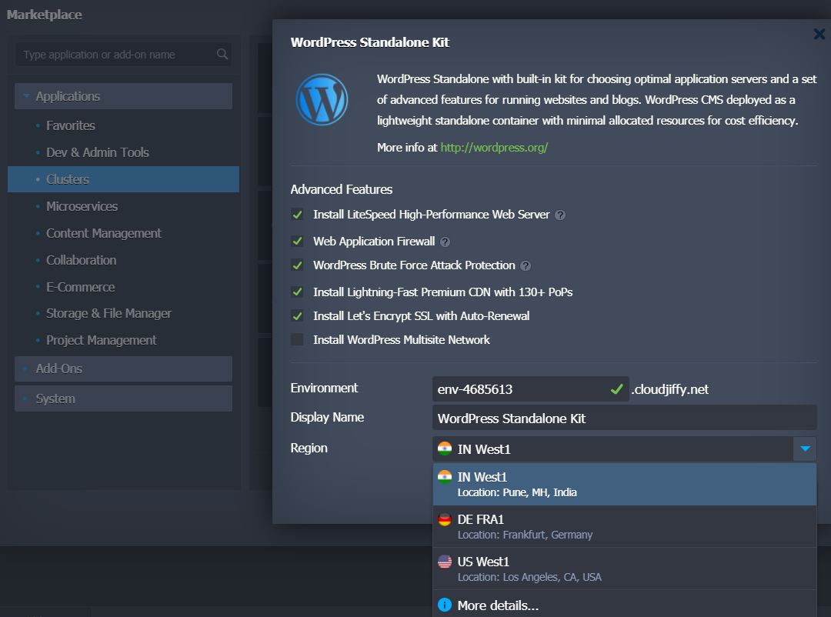Collapse the Region dropdown arrow

(x=805, y=449)
